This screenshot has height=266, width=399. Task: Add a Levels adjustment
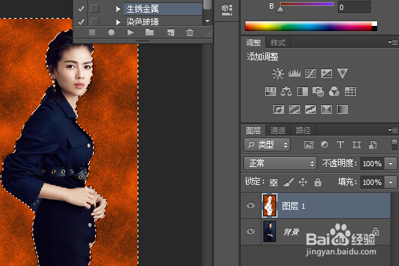pyautogui.click(x=295, y=74)
